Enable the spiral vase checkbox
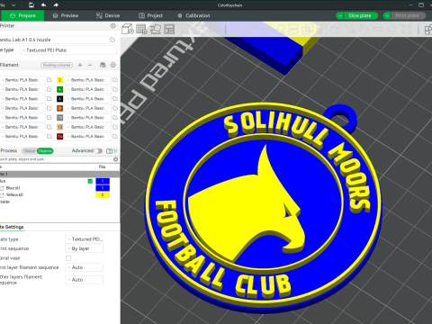This screenshot has width=432, height=324. (x=68, y=258)
